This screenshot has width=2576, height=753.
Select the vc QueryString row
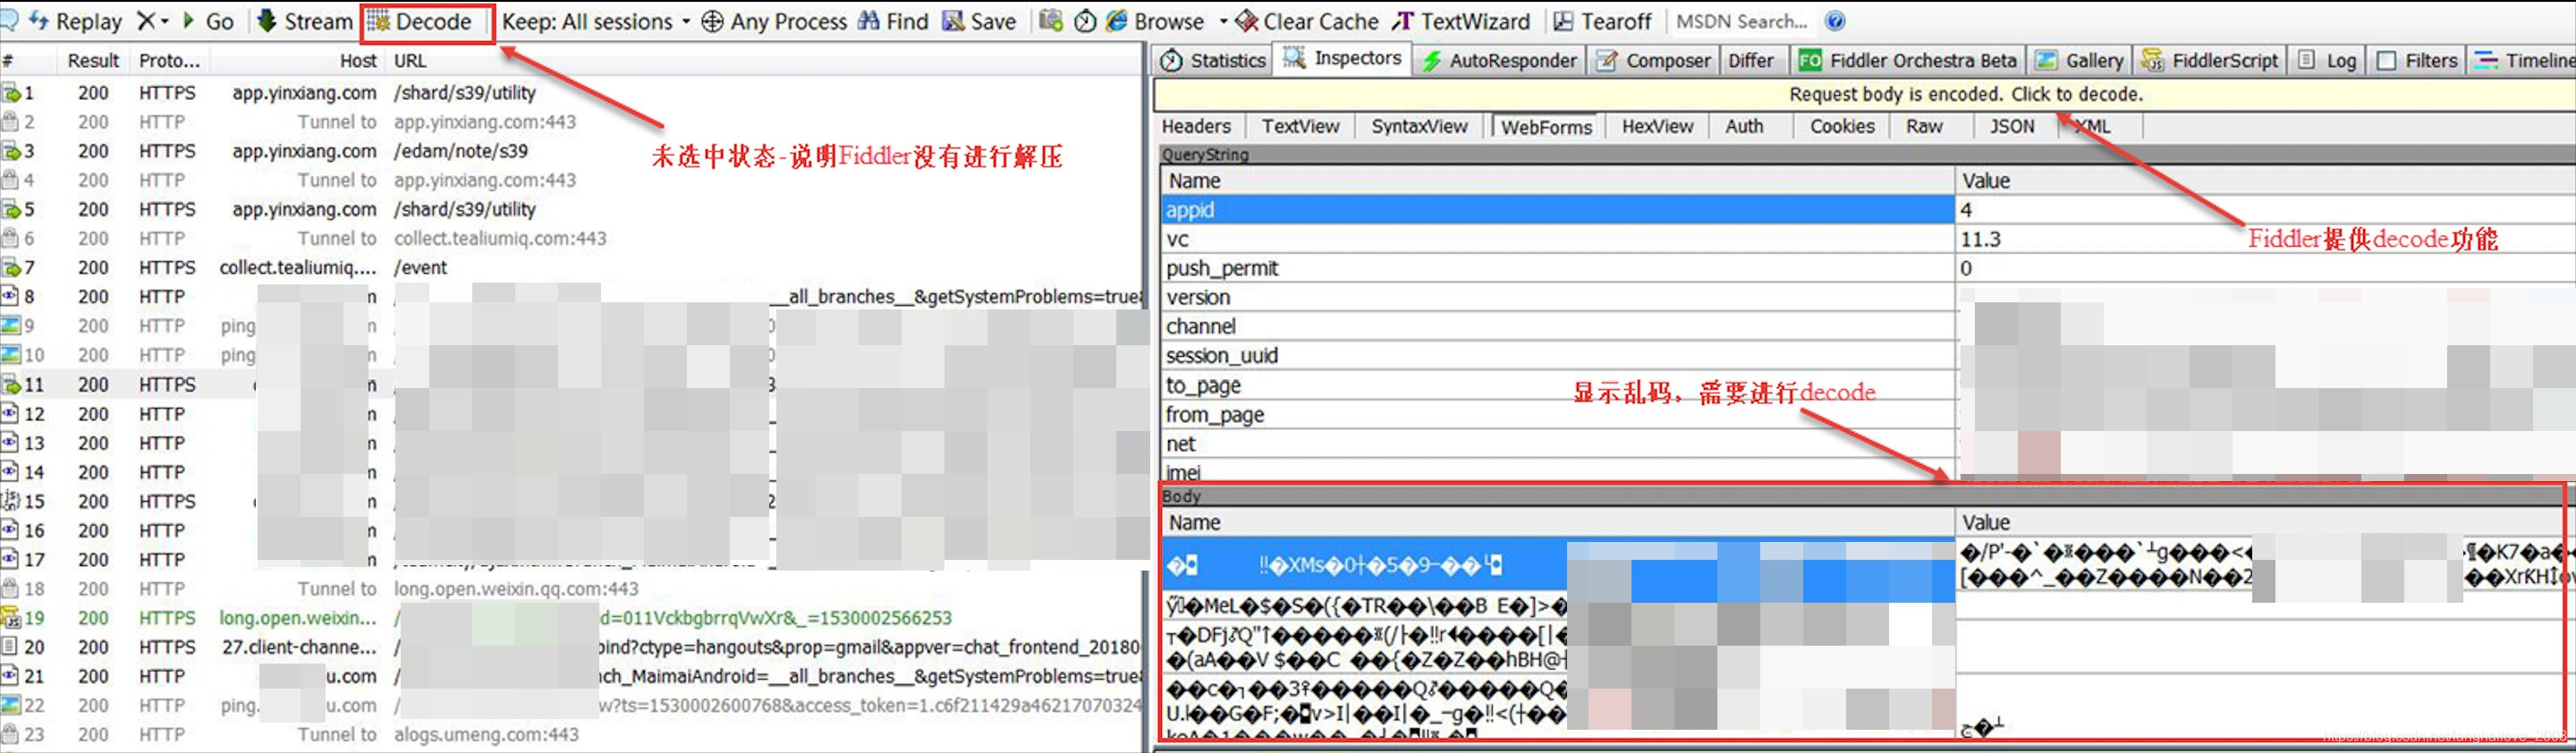pyautogui.click(x=1866, y=239)
